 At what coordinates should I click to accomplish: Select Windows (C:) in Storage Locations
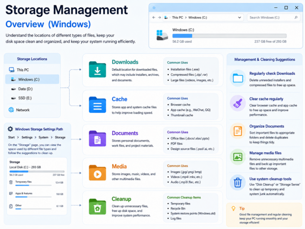(x=32, y=80)
